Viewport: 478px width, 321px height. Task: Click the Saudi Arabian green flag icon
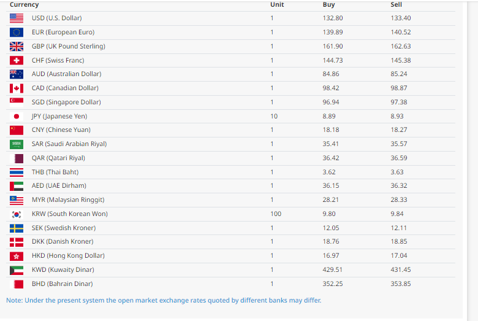click(17, 144)
